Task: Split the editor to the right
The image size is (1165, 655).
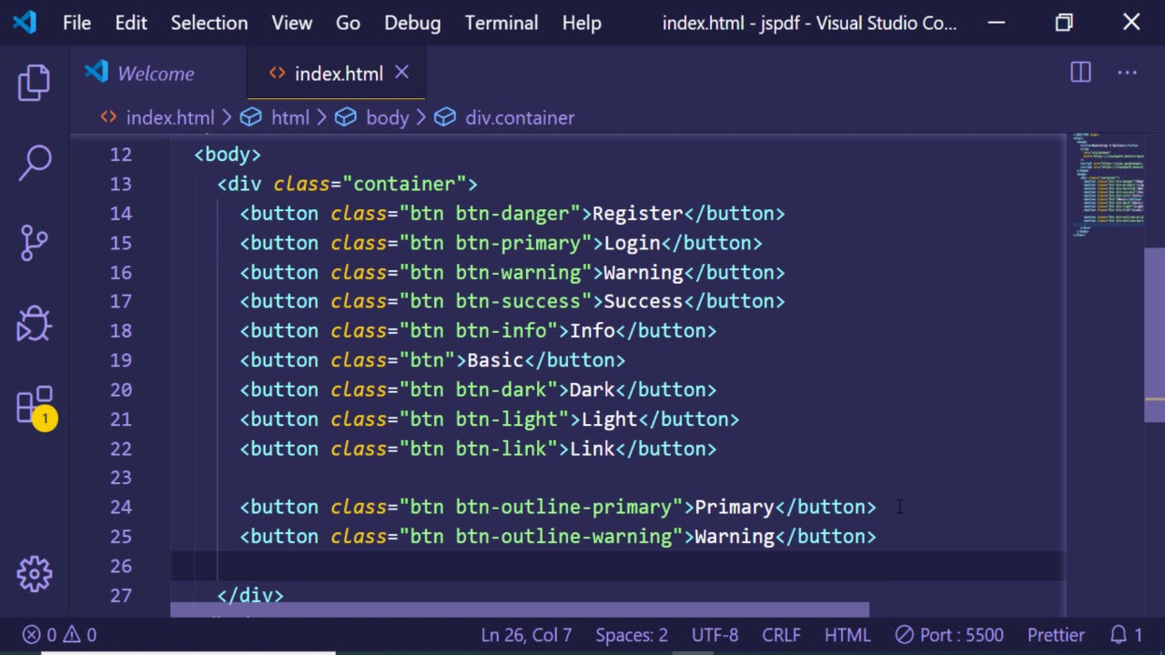Action: [x=1080, y=73]
